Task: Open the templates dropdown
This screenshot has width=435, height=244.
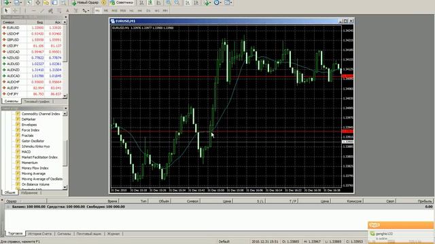Action: point(228,3)
